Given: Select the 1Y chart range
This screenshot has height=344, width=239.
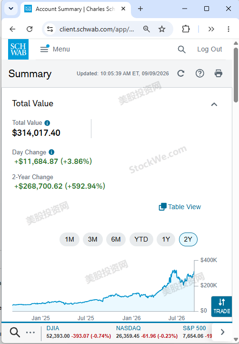Looking at the screenshot, I should tap(166, 239).
